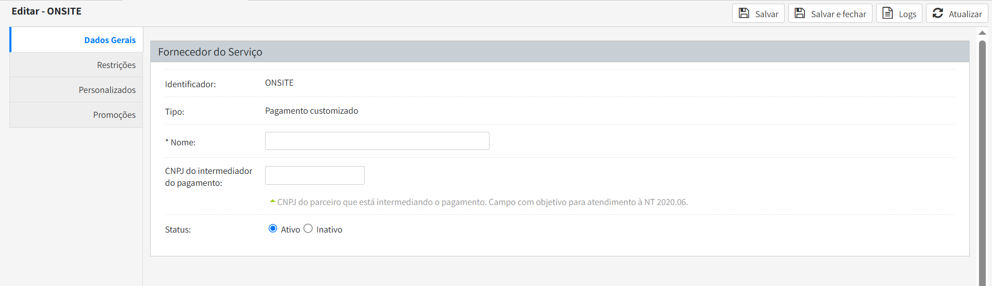Open the Restrições tab
The height and width of the screenshot is (286, 992).
[x=116, y=65]
